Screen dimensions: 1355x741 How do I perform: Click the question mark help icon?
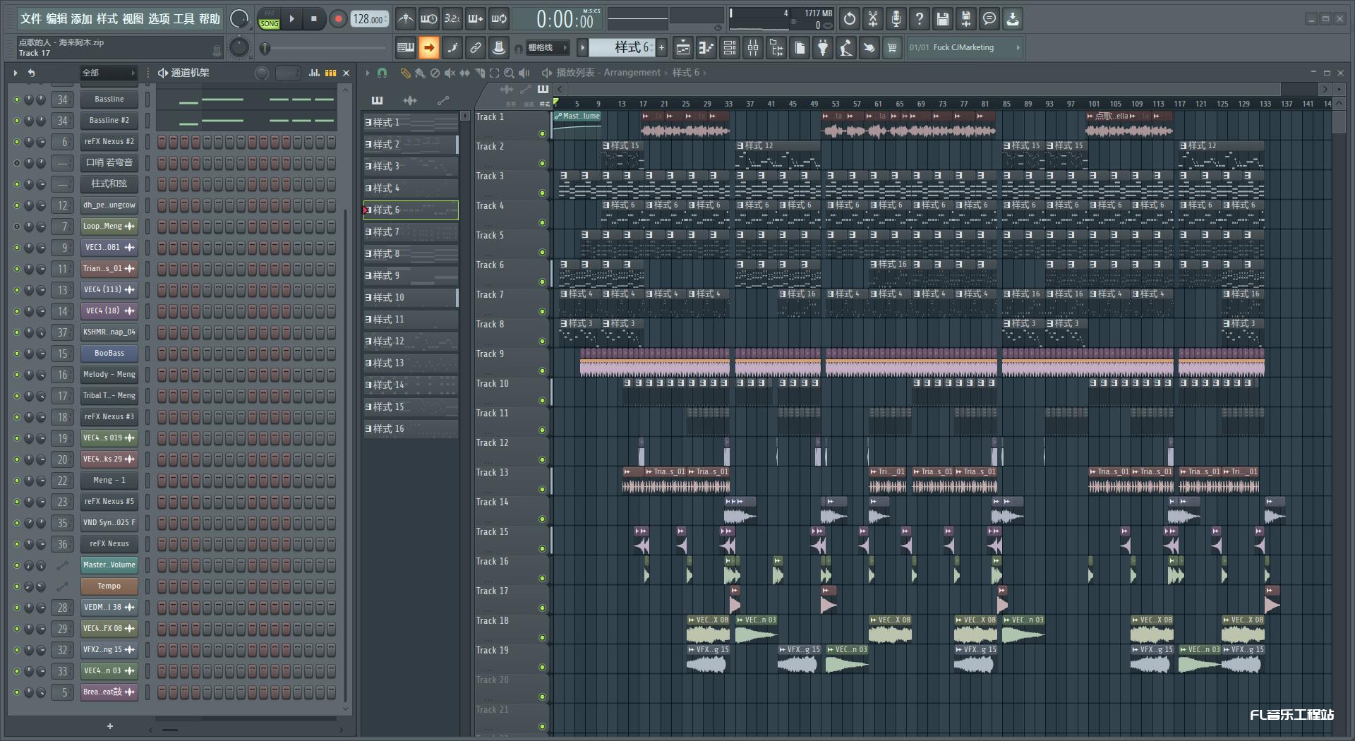(920, 19)
